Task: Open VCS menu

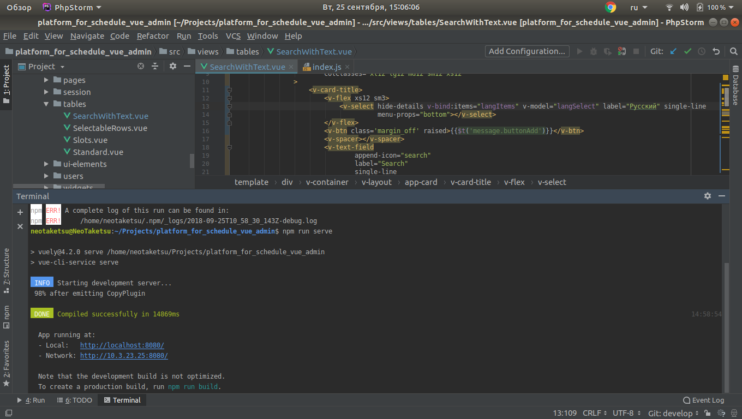Action: [x=233, y=36]
